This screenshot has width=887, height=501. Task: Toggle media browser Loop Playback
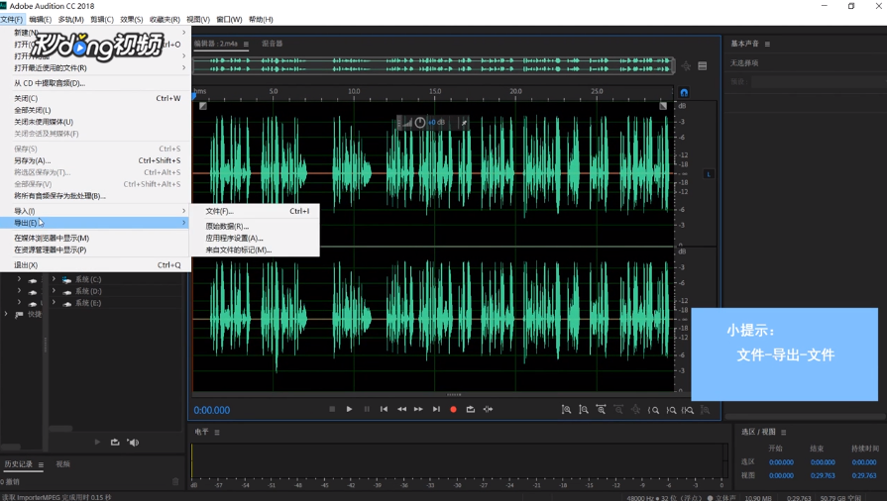coord(115,443)
